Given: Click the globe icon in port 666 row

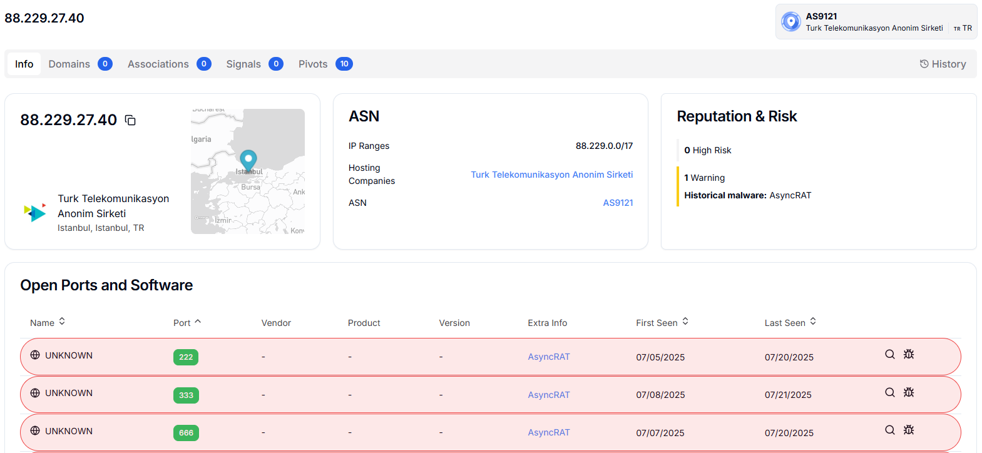Looking at the screenshot, I should (x=35, y=430).
